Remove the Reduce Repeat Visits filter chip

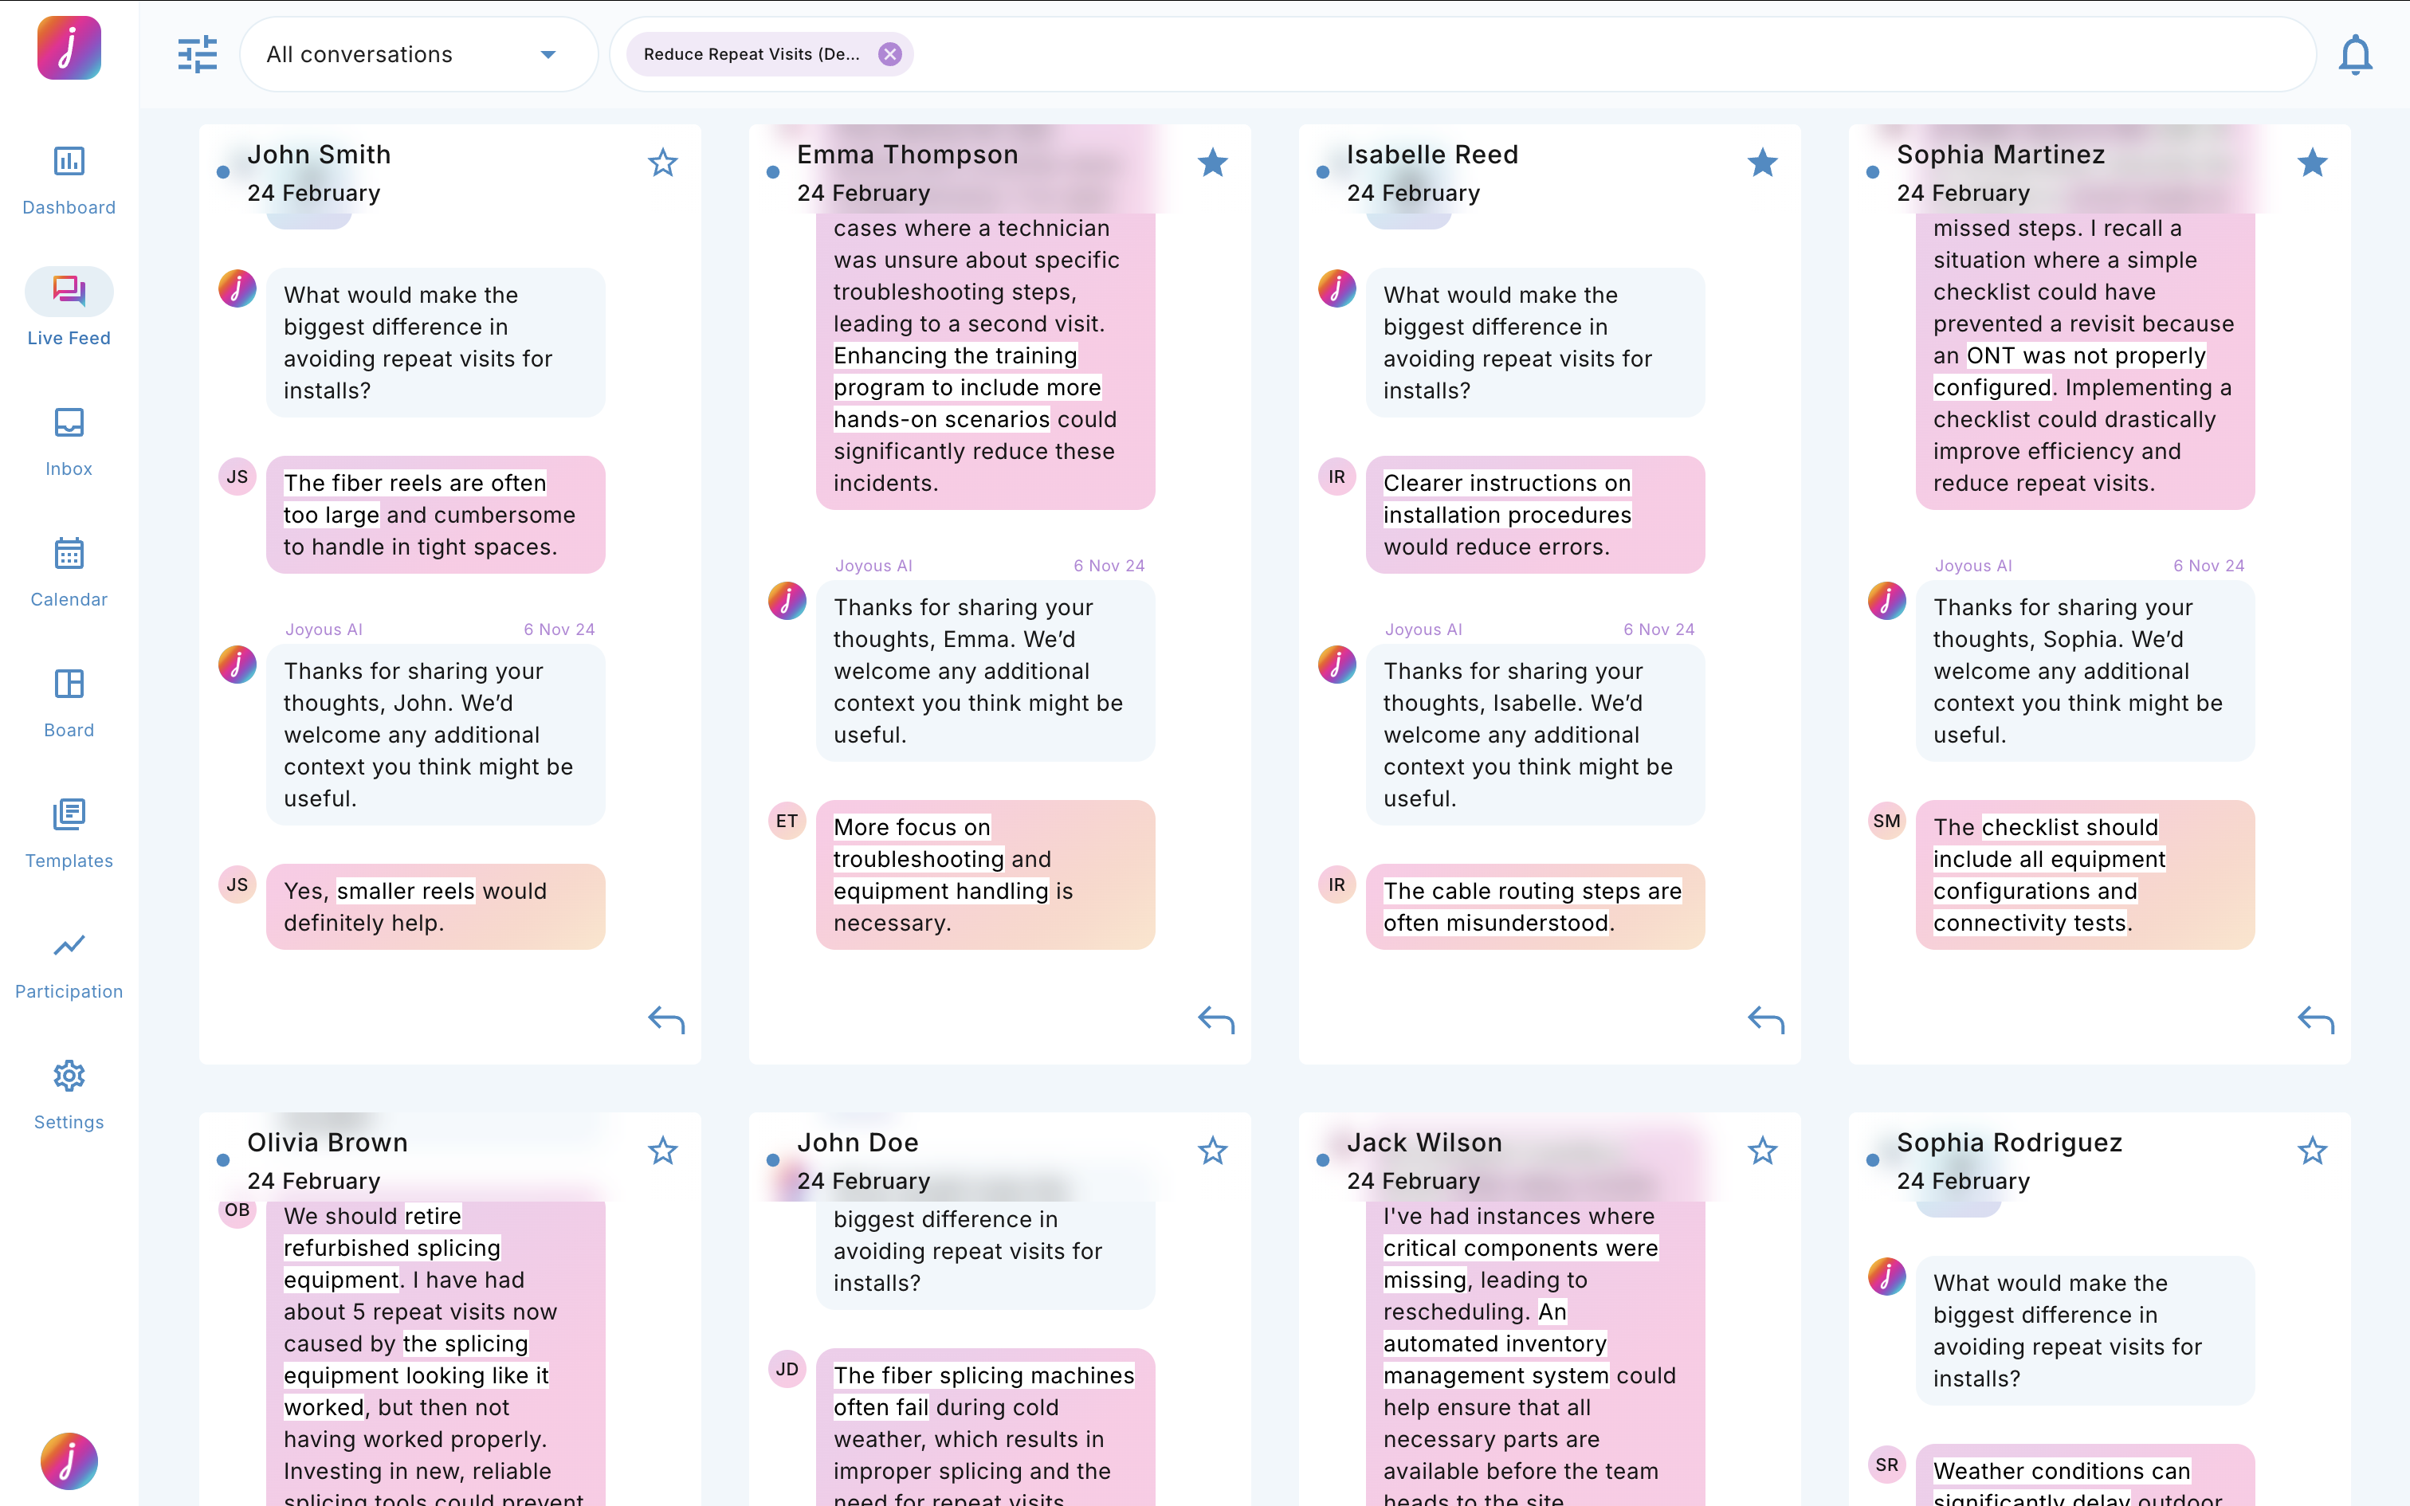coord(889,55)
